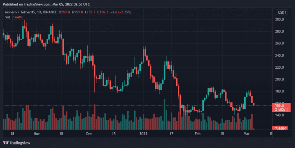This screenshot has width=295, height=148.
Task: Click the 260.0 price axis label
Action: point(279,44)
